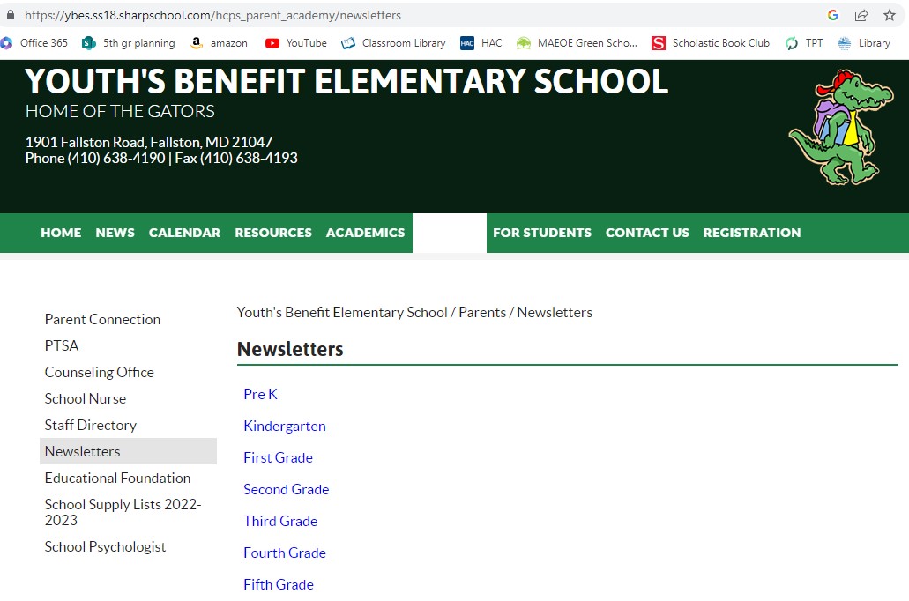Open School Supply Lists 2022-2023
Image resolution: width=909 pixels, height=601 pixels.
[x=123, y=512]
